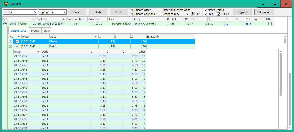Sort by the Competition column header

pos(49,19)
